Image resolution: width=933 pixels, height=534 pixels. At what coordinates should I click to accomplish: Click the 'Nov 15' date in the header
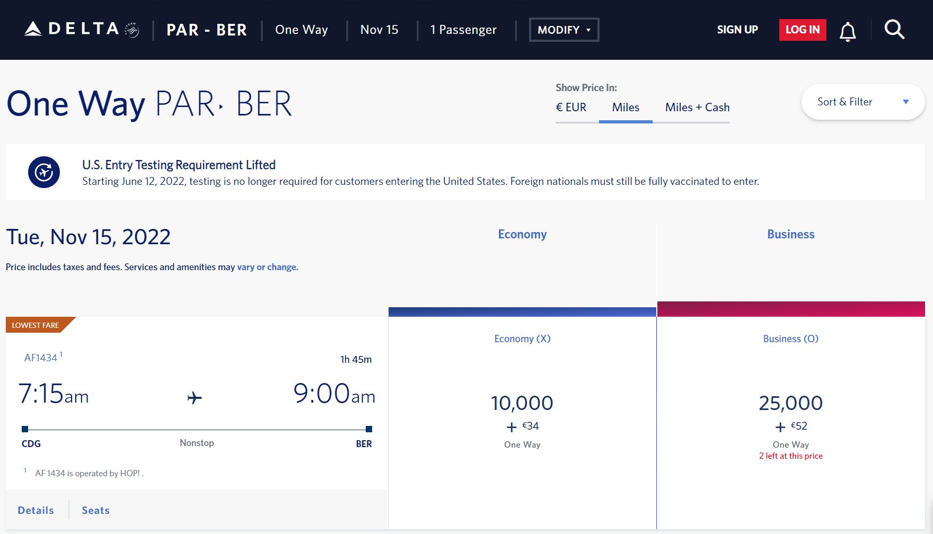380,30
